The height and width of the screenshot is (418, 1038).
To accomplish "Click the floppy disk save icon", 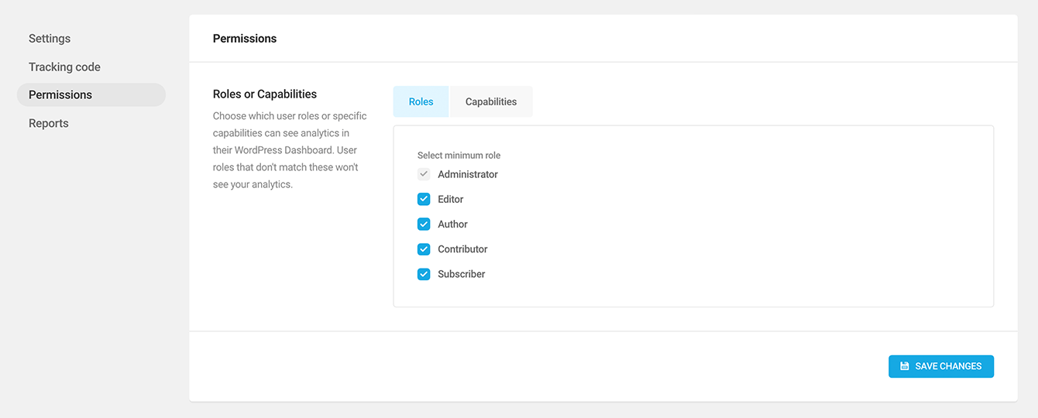I will (x=904, y=366).
